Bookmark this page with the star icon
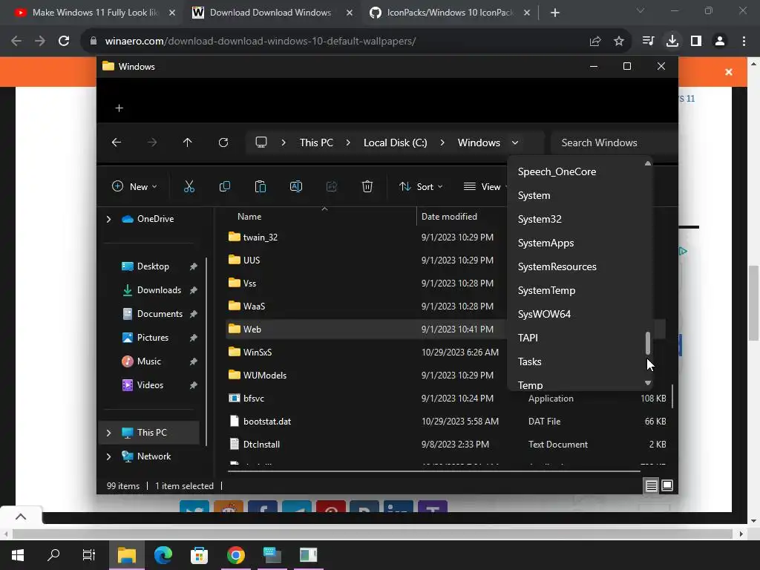The height and width of the screenshot is (570, 760). tap(619, 42)
